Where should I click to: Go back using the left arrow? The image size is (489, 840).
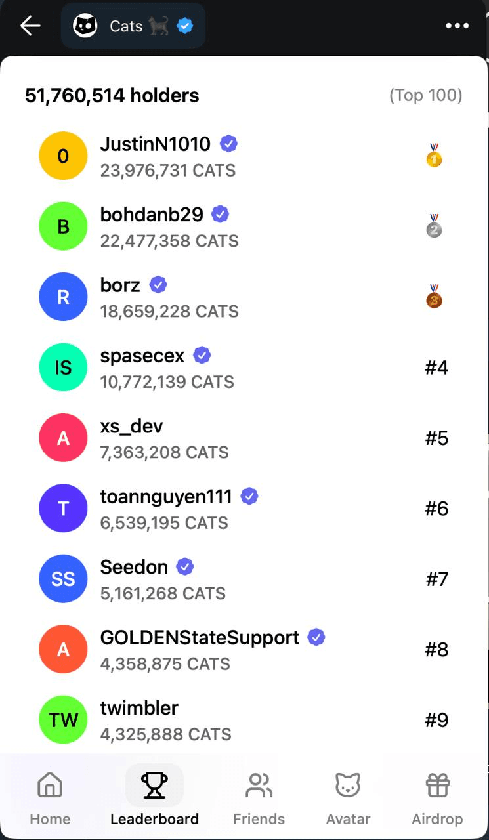point(28,26)
